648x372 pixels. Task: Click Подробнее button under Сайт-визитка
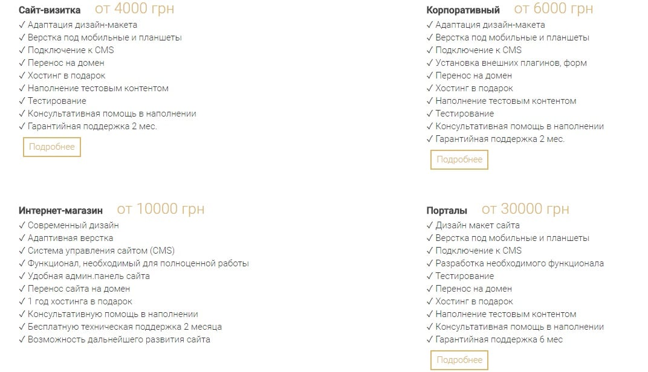[x=51, y=147]
